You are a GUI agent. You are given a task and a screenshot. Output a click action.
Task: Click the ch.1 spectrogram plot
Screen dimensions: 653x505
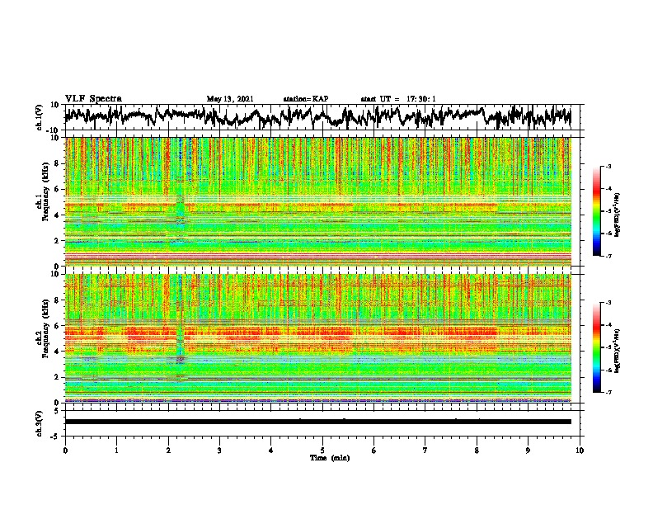click(x=317, y=201)
